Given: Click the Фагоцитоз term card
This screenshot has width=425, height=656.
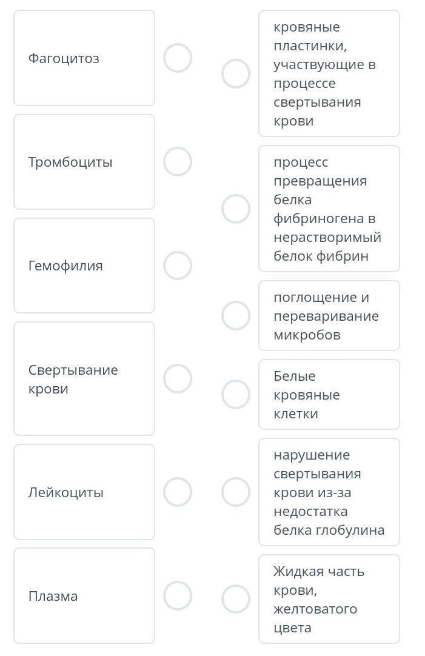Looking at the screenshot, I should [84, 58].
